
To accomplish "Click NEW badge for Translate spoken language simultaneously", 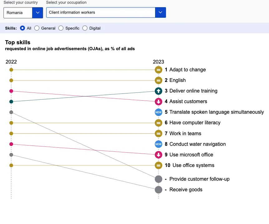I will [x=159, y=112].
